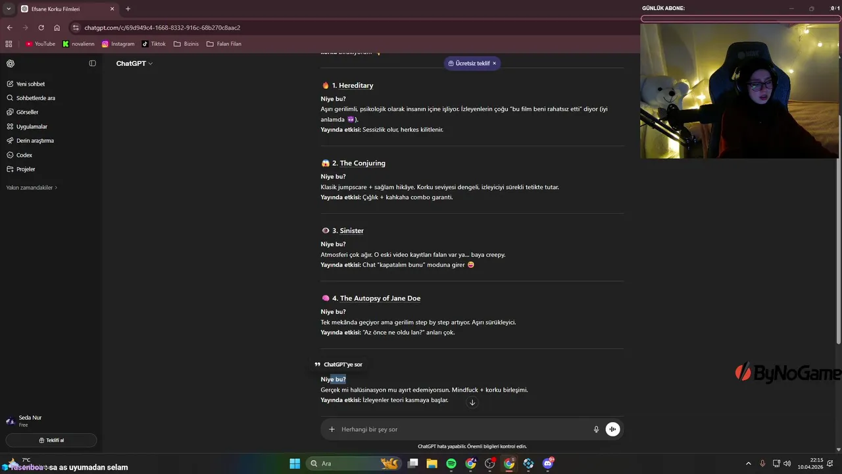
Task: Open the tab search dropdown arrow
Action: (9, 9)
